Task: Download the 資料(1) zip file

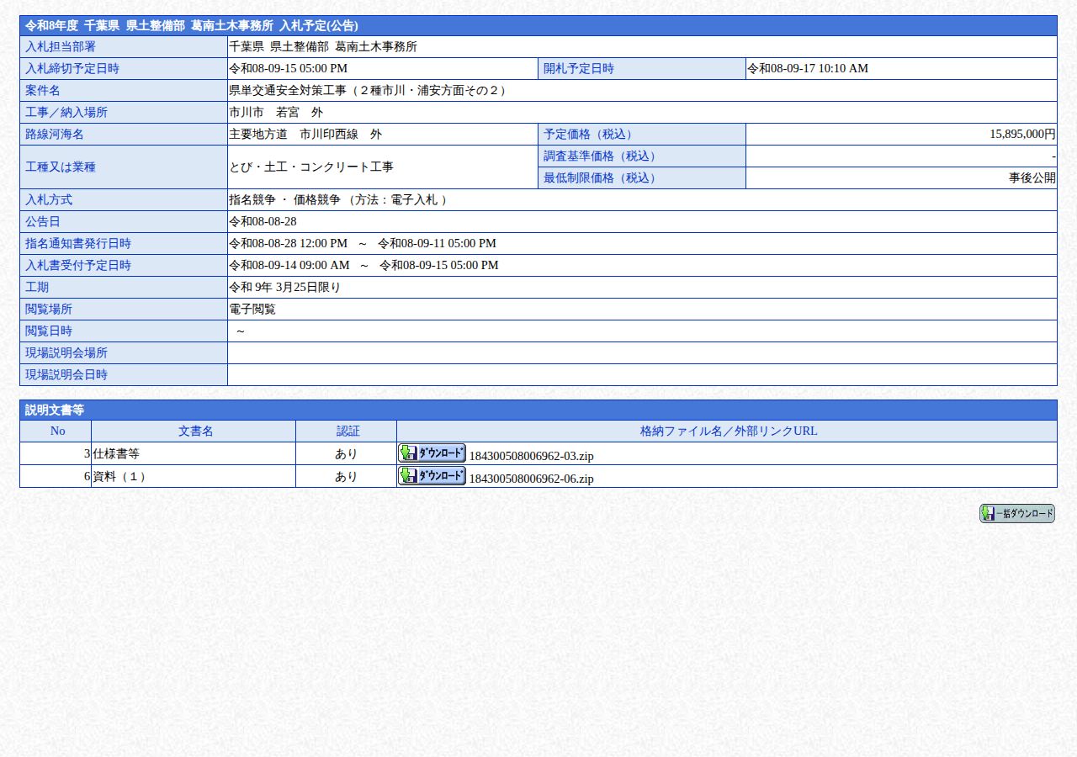Action: pos(432,475)
